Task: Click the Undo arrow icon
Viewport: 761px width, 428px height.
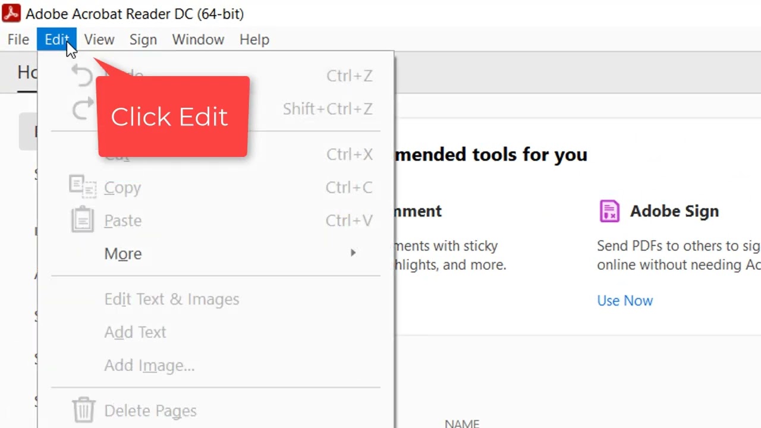Action: point(83,75)
